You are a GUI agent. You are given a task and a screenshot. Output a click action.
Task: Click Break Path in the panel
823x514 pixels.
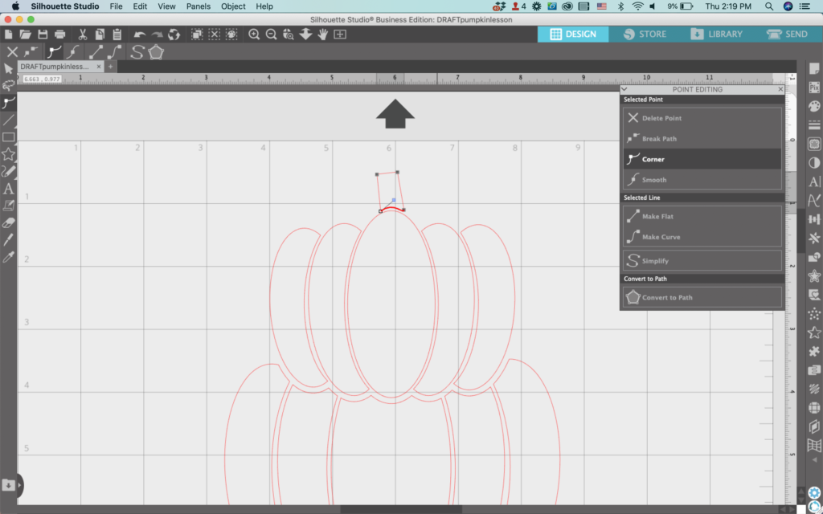tap(702, 138)
